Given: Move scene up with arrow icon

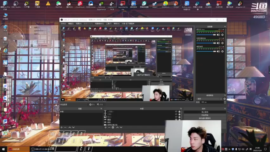Looking at the screenshot, I should point(70,127).
